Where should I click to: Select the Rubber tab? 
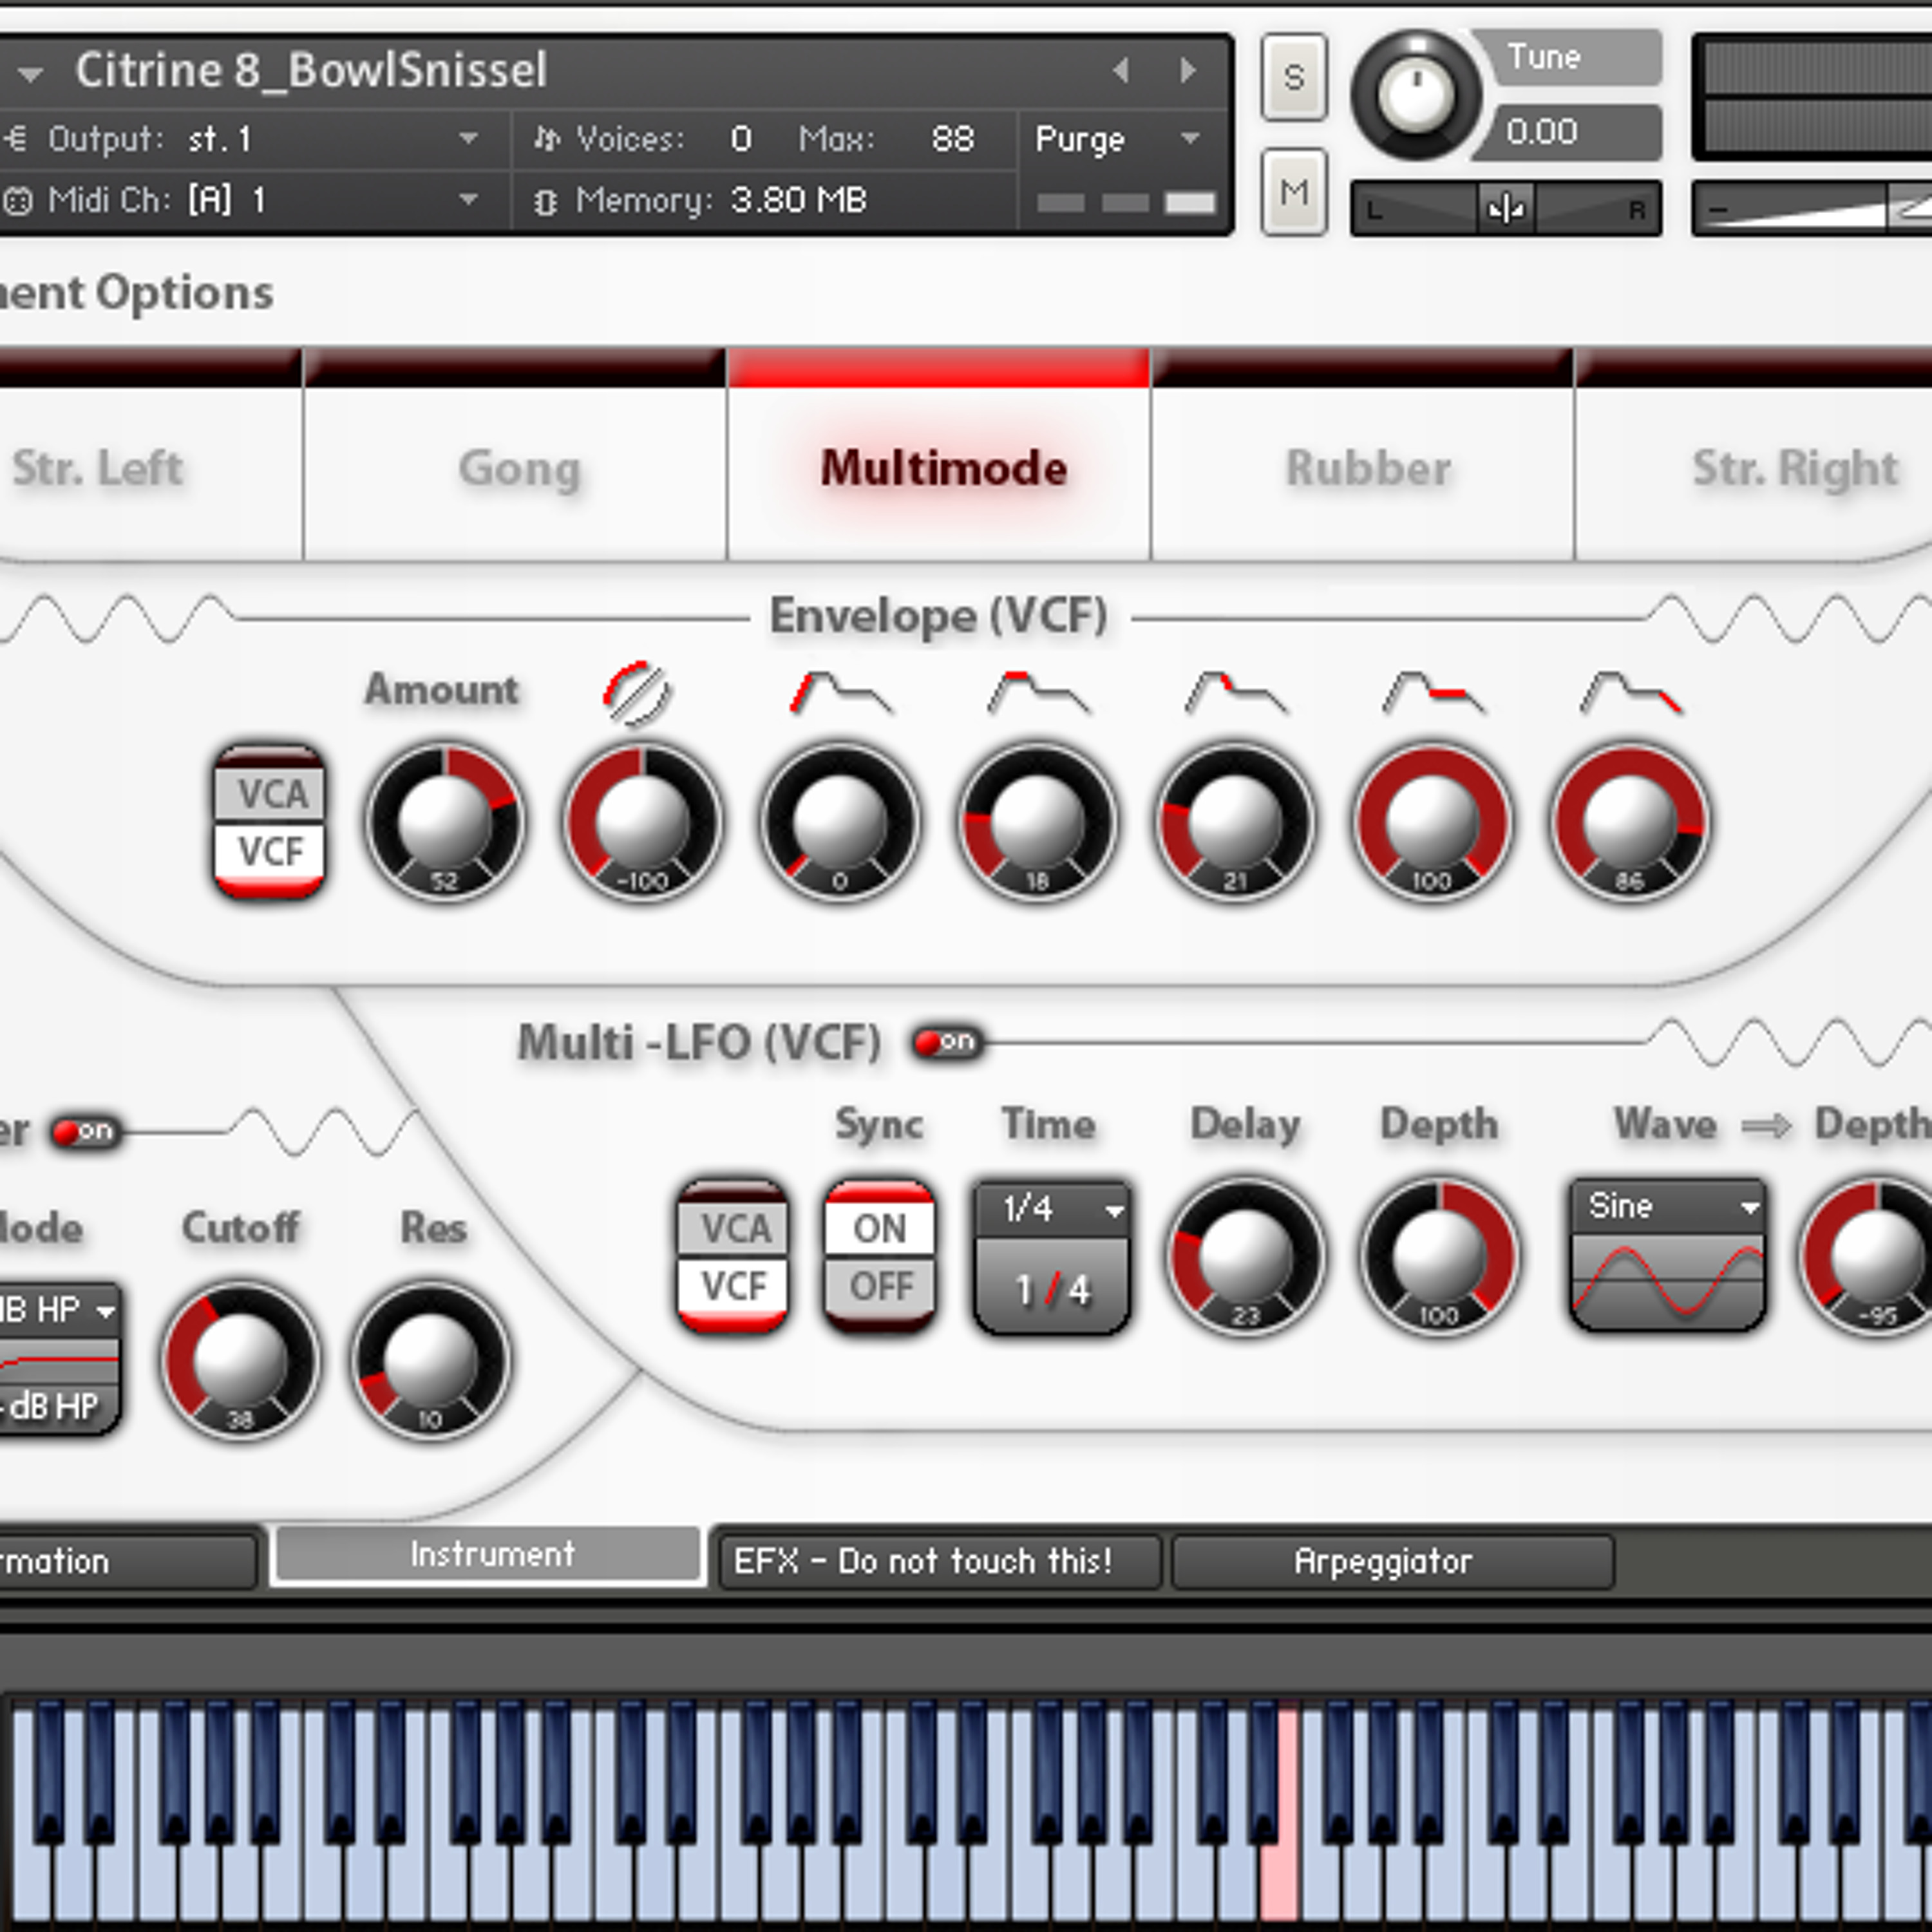click(1367, 468)
